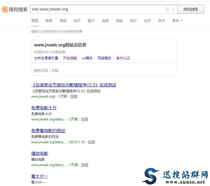
Task: Click the 搜狗评级：1/10 rating text
Action: (46, 71)
